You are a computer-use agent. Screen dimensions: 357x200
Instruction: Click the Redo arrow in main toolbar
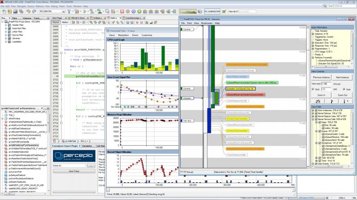pos(34,12)
